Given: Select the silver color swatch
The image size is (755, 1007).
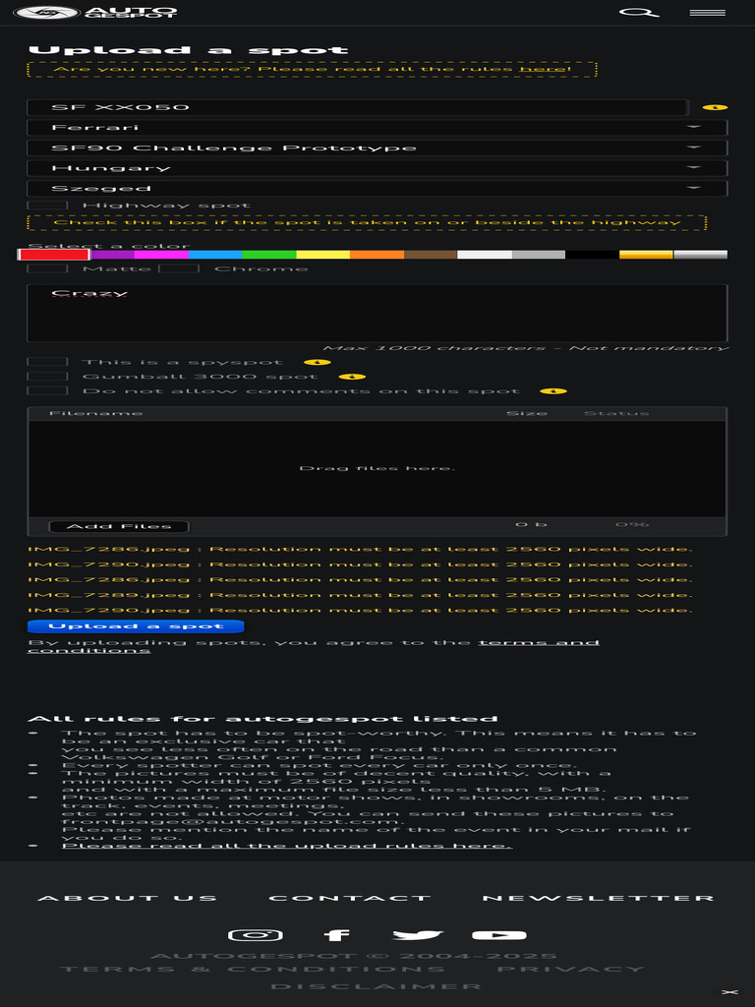Looking at the screenshot, I should [x=700, y=255].
